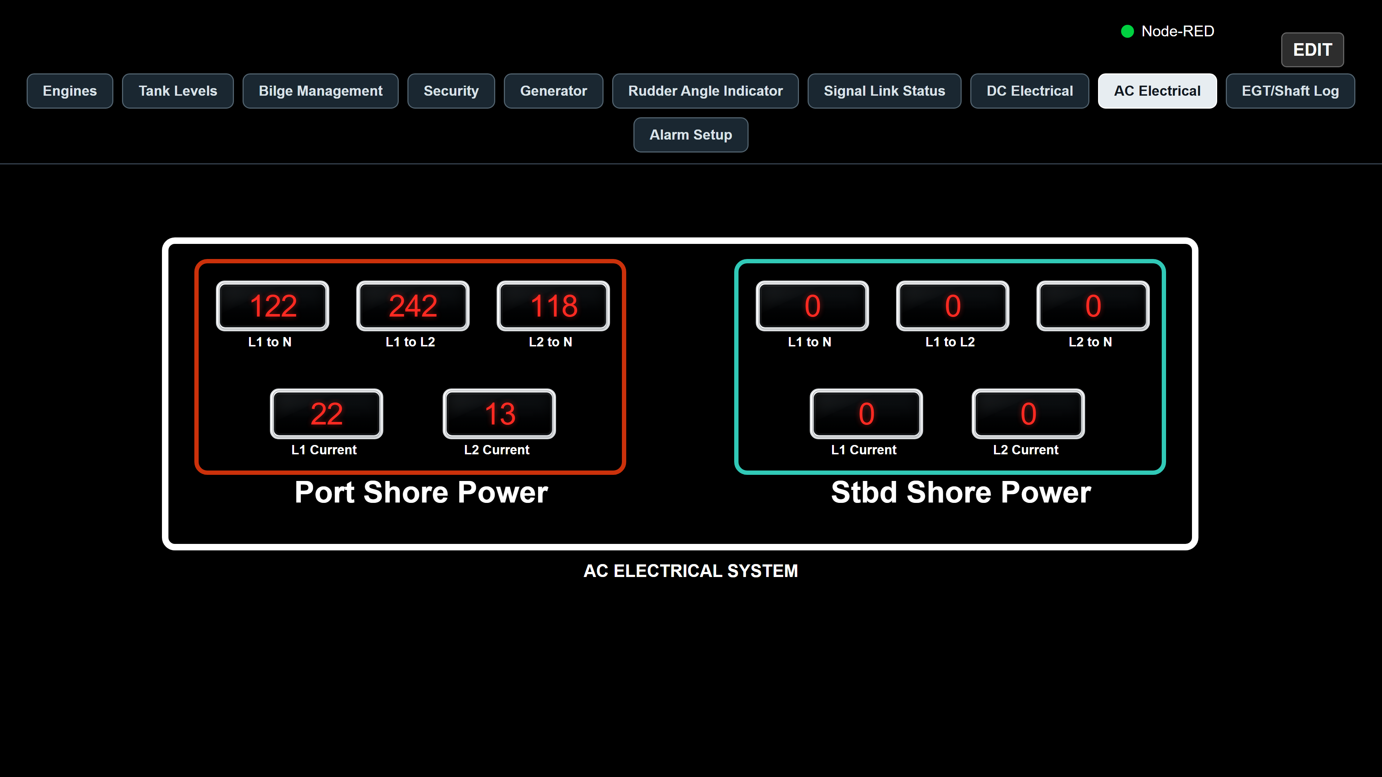This screenshot has width=1382, height=777.
Task: Select the AC Electrical tab
Action: 1157,91
